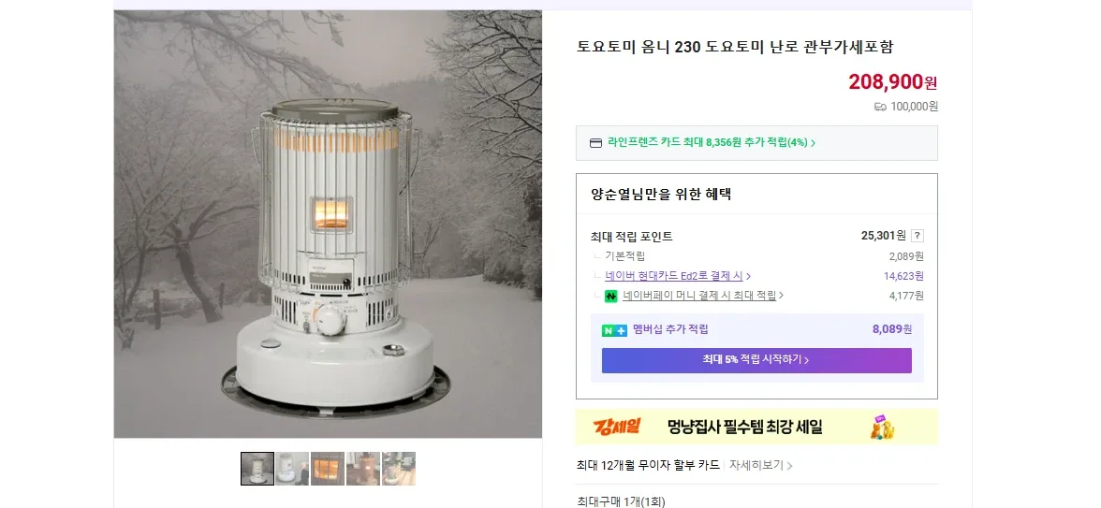Select the second product thumbnail
1101x508 pixels.
292,469
